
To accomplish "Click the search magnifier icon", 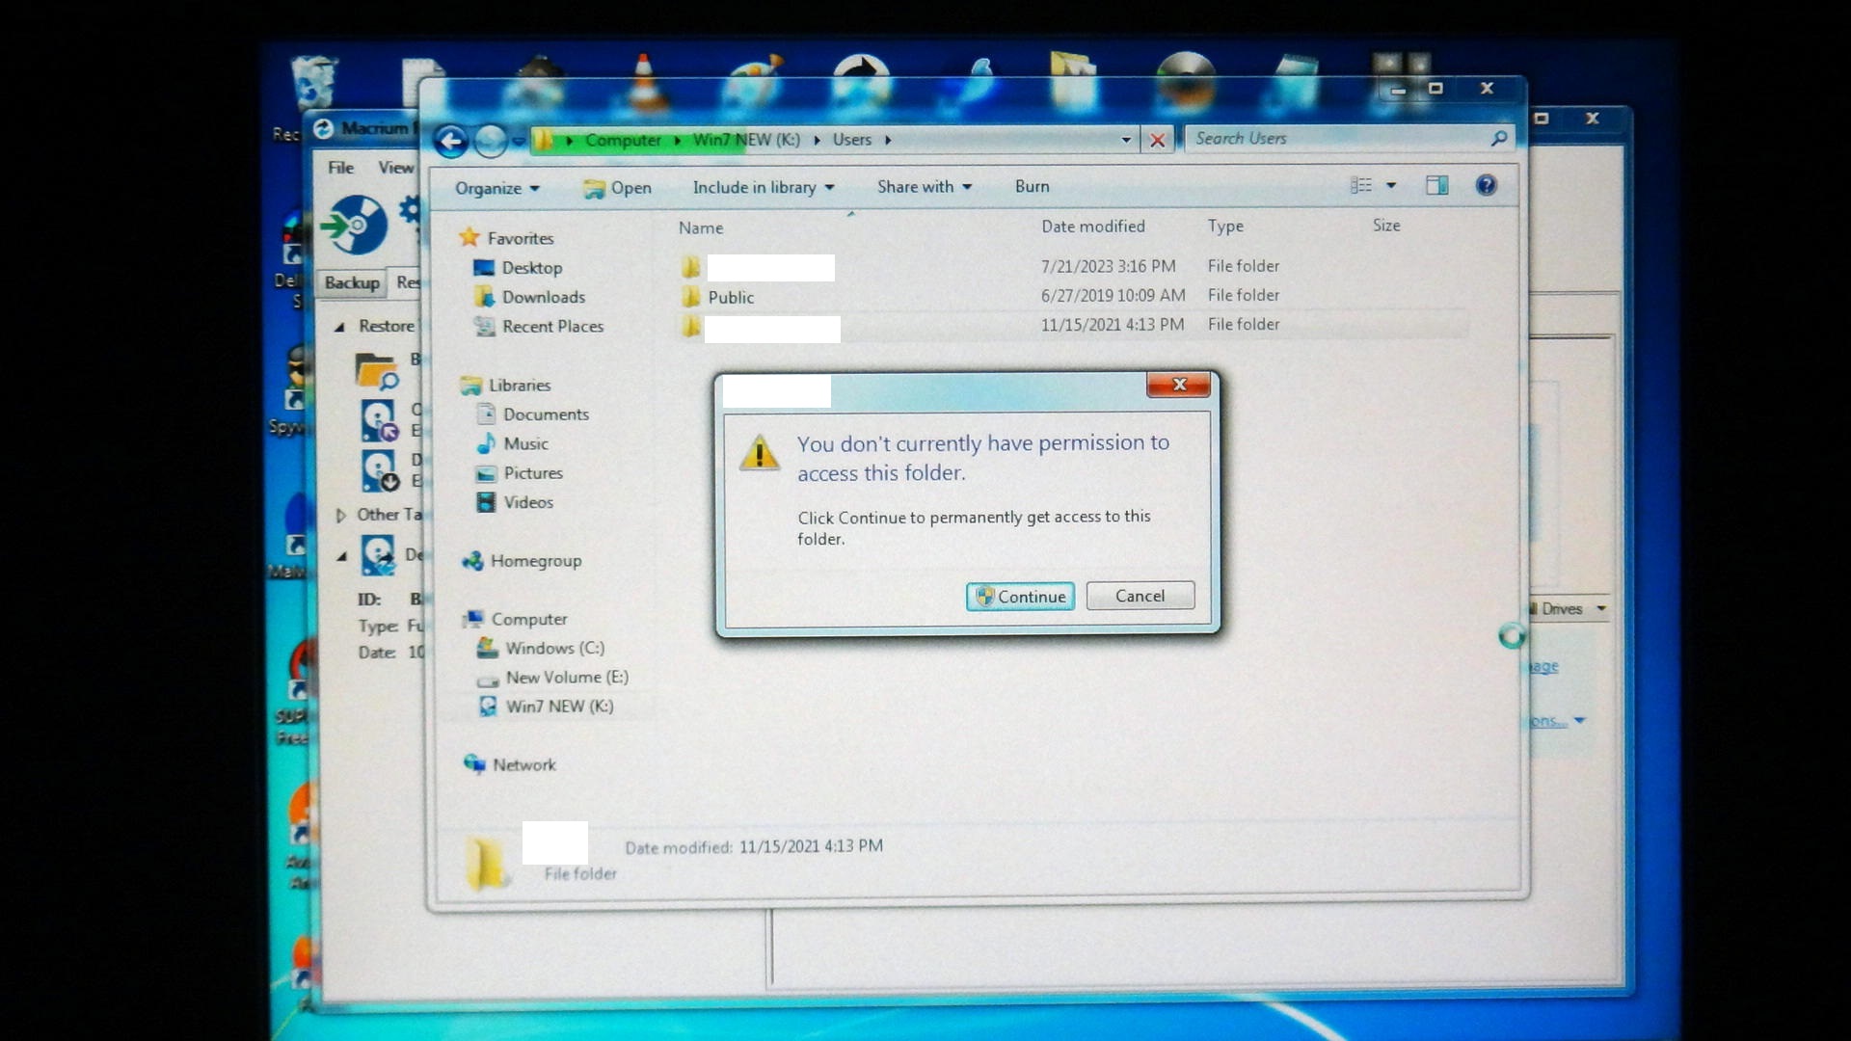I will click(1498, 139).
